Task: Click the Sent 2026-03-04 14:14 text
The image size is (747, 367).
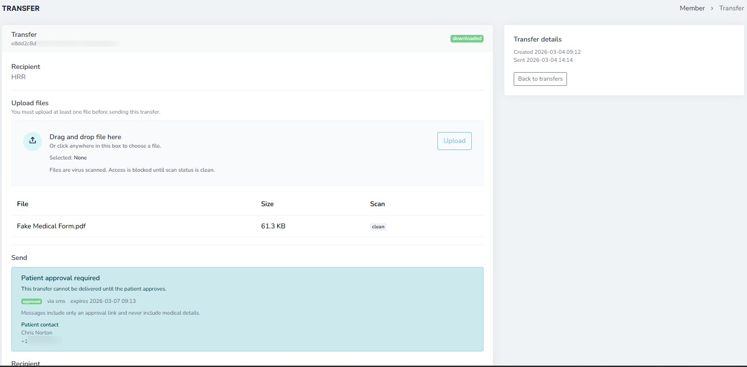Action: tap(543, 60)
